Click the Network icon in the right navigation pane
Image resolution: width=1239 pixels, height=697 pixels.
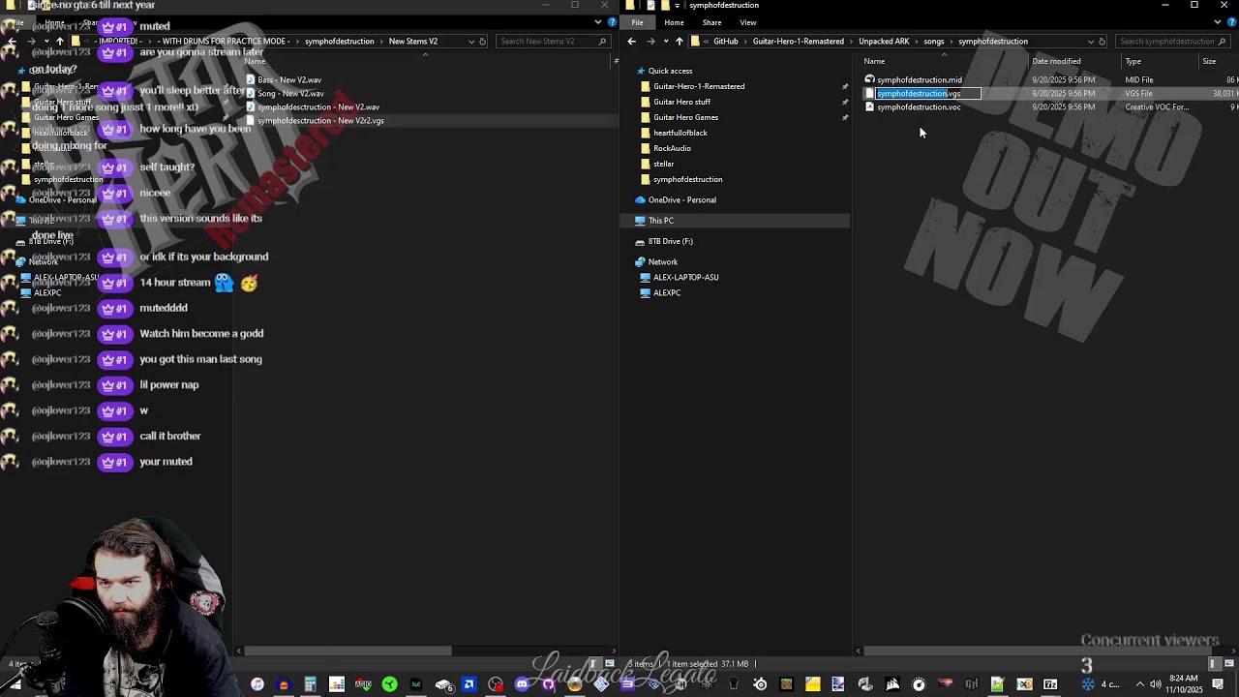tap(640, 262)
